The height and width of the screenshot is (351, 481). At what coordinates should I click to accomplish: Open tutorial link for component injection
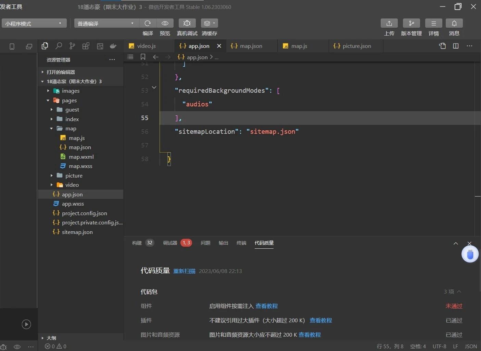click(266, 306)
